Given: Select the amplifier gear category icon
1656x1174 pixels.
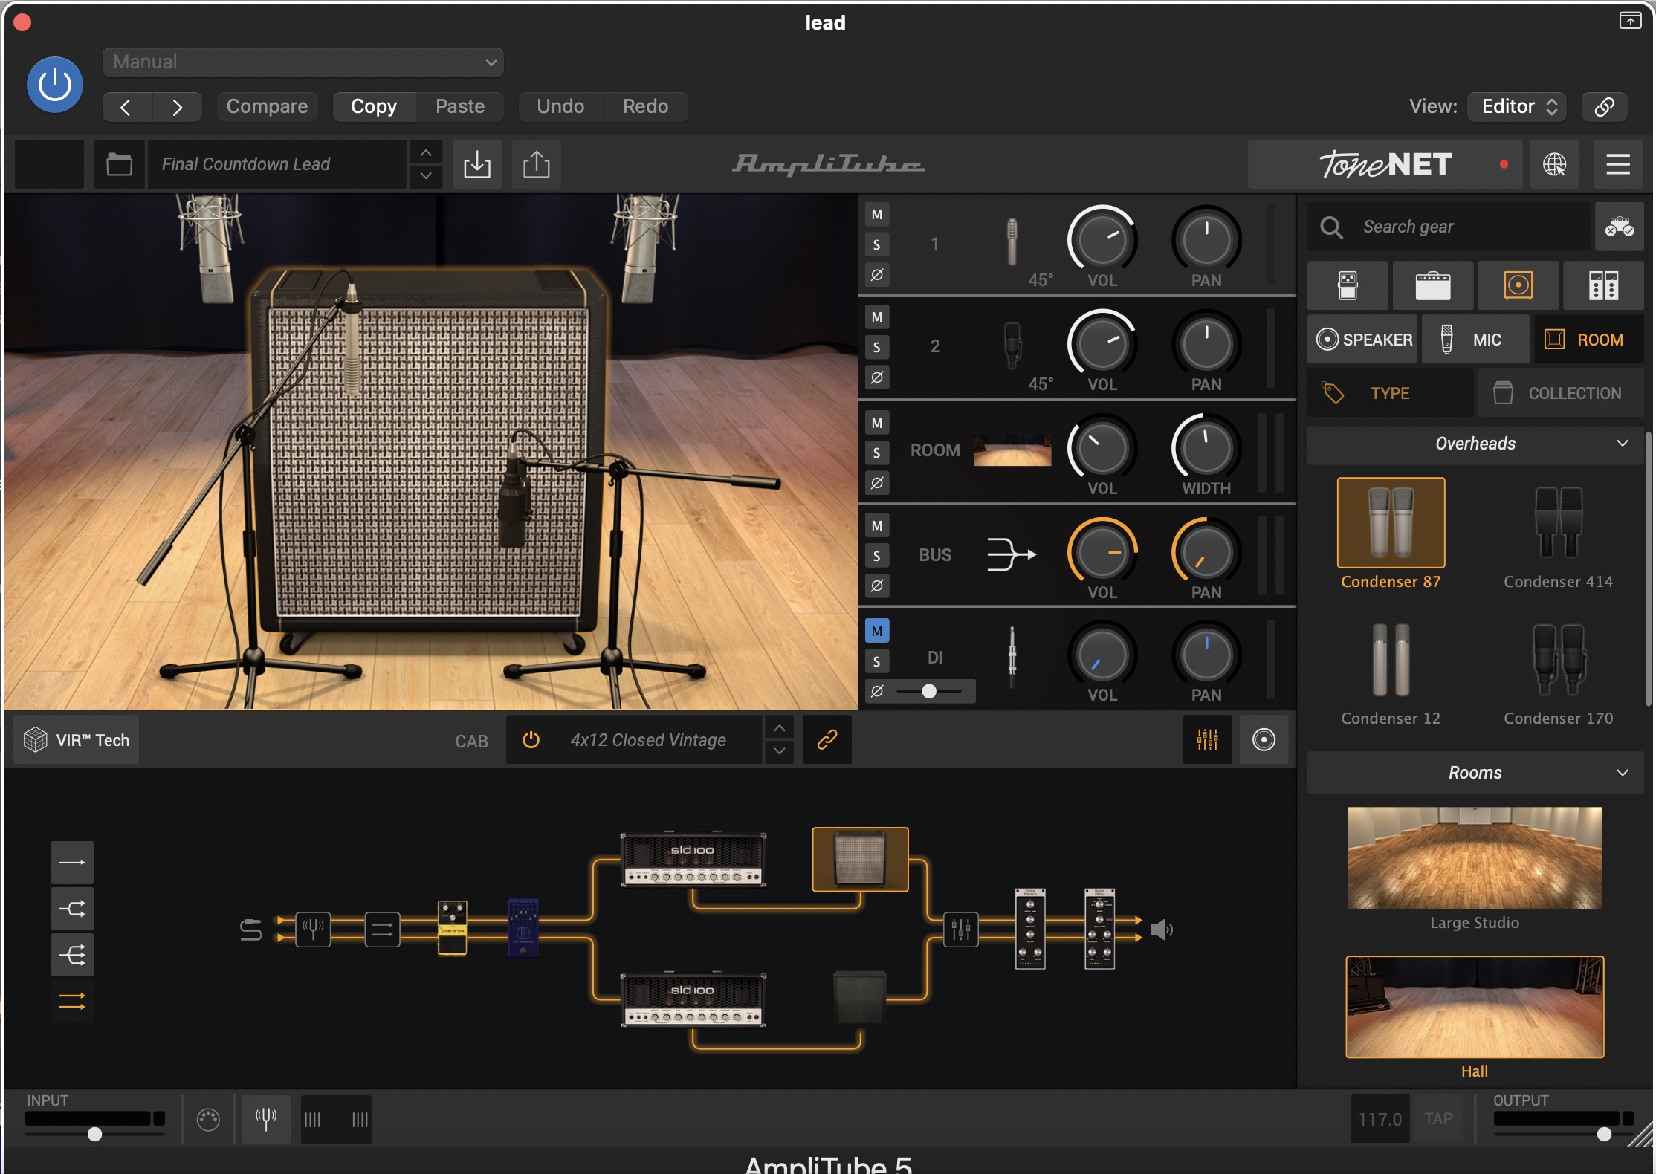Looking at the screenshot, I should tap(1433, 285).
